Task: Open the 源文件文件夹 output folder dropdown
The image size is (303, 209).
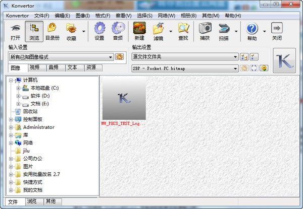Action: pos(235,57)
